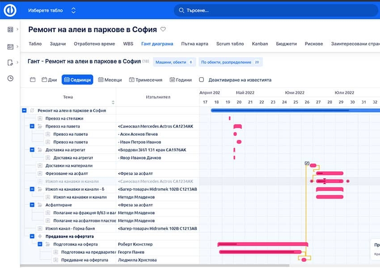Click assignee Иван Петров Иванов cell
This screenshot has height=268, width=380.
pyautogui.click(x=157, y=142)
